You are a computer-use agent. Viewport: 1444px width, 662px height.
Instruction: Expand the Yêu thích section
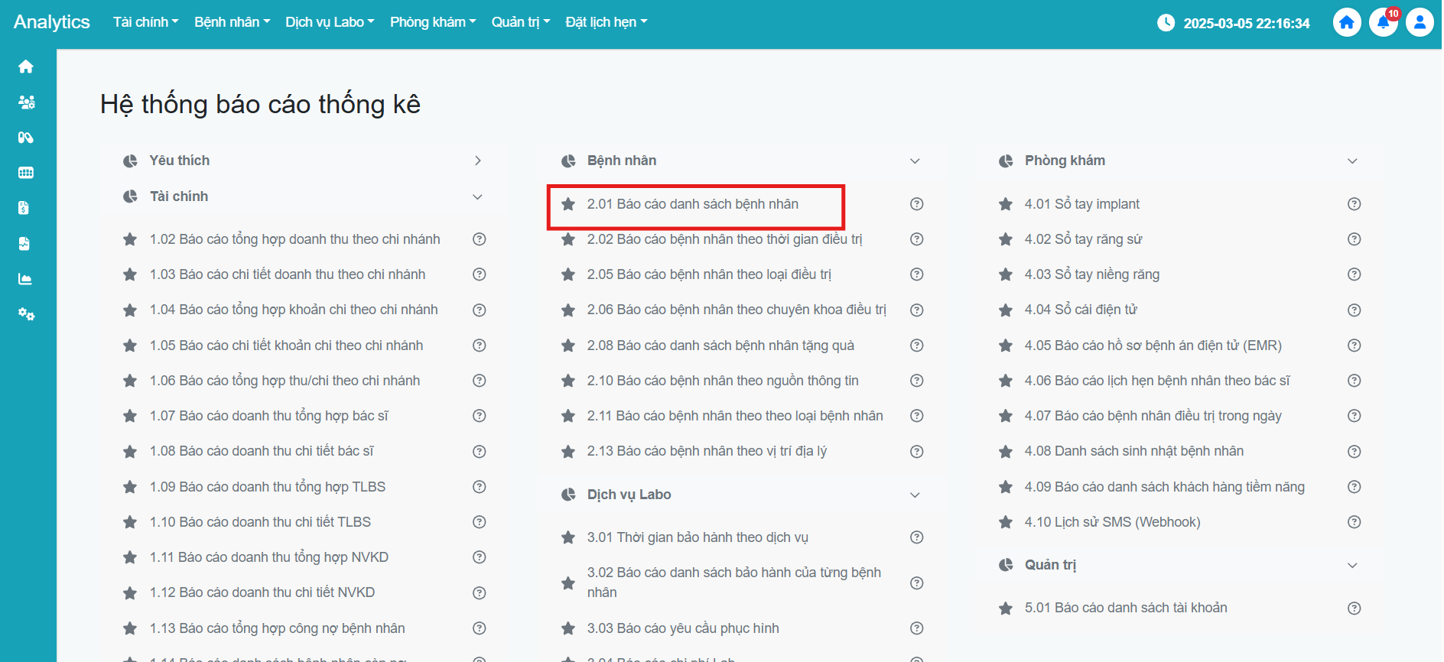click(x=477, y=161)
